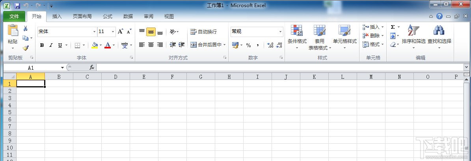Apply comma style

(x=258, y=45)
